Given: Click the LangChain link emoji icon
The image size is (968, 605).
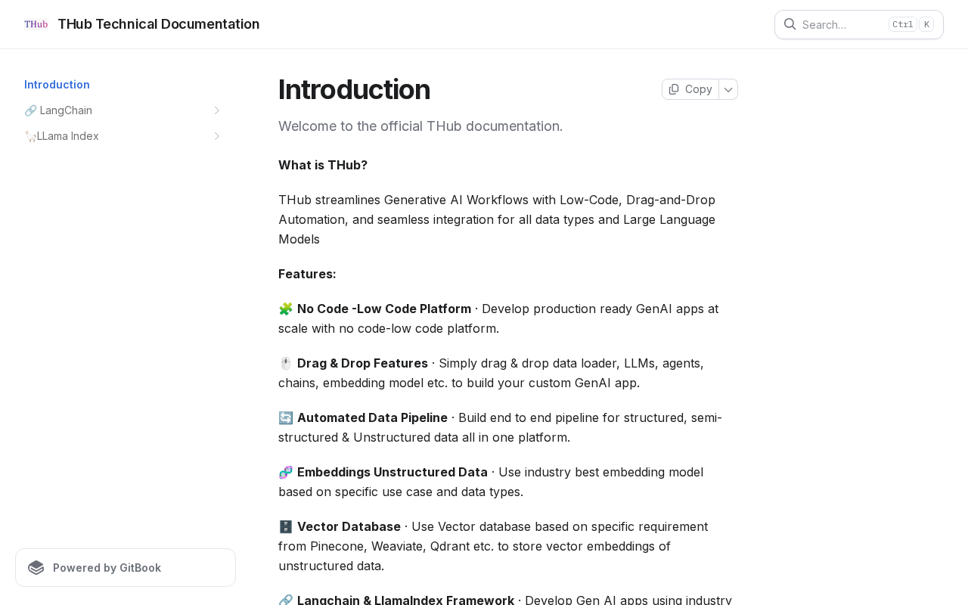Looking at the screenshot, I should pos(30,110).
